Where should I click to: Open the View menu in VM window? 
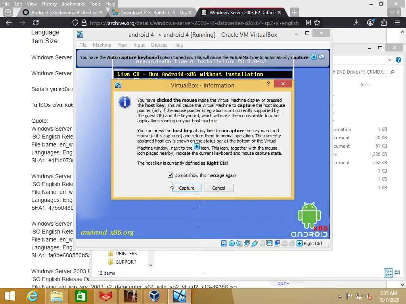tap(122, 45)
